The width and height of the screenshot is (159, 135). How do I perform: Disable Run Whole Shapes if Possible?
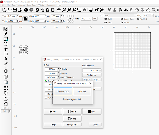(46, 81)
